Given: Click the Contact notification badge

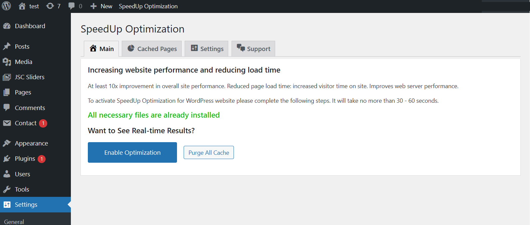Looking at the screenshot, I should point(43,123).
